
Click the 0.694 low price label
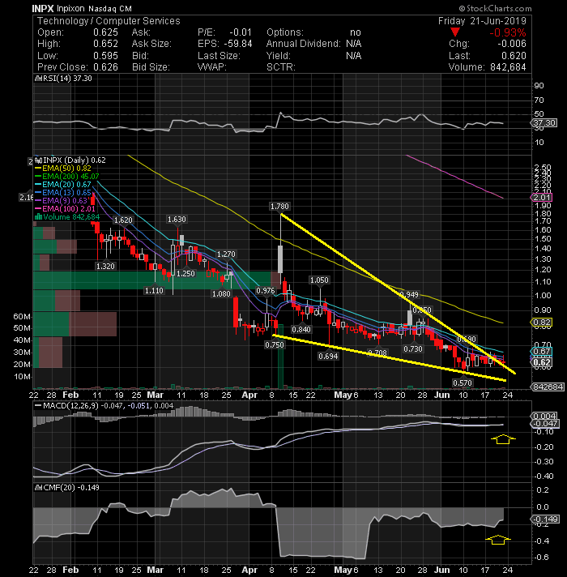pyautogui.click(x=328, y=357)
